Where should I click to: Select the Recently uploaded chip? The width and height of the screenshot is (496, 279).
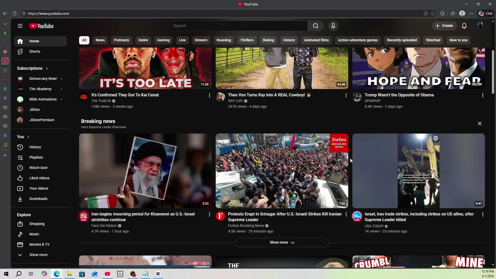(x=402, y=40)
